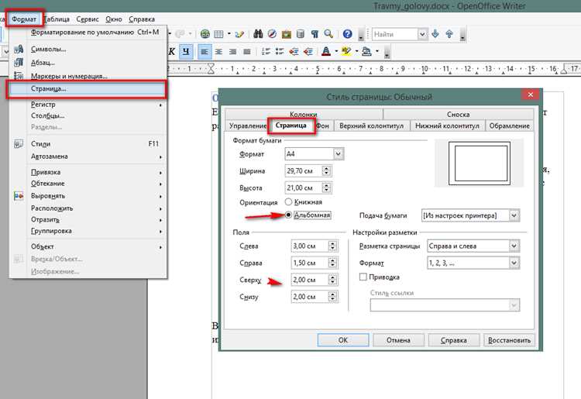
Task: Open numbering Формат 1, 2, 3 dropdown
Action: [514, 263]
